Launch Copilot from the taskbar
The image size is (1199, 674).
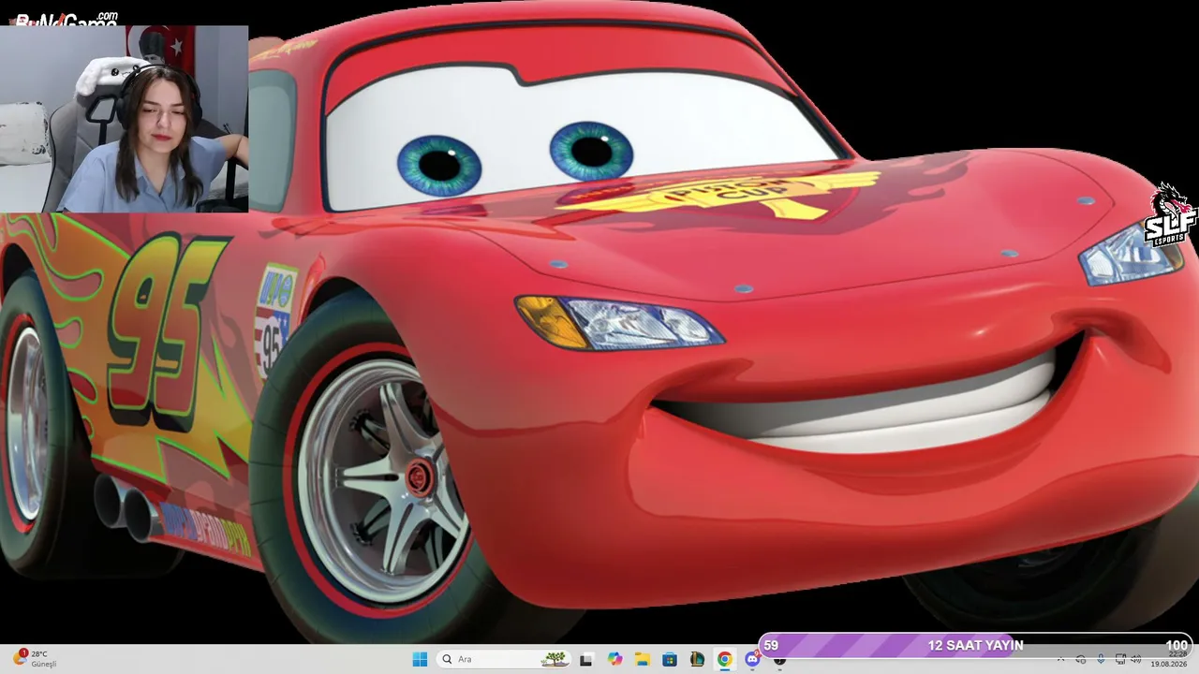(614, 659)
